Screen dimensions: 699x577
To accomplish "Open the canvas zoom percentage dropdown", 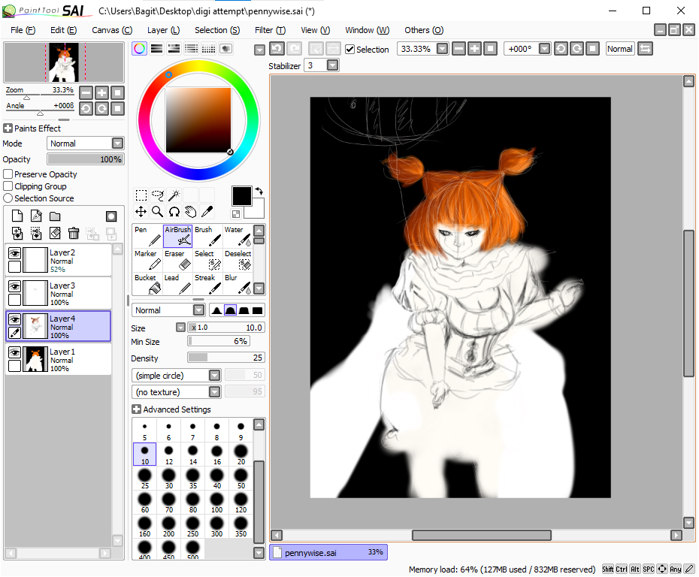I will (x=442, y=49).
